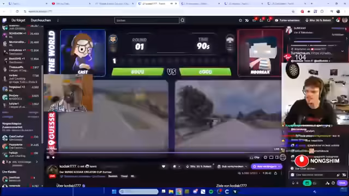
Task: Create a Clip of the stream
Action: click(255, 157)
